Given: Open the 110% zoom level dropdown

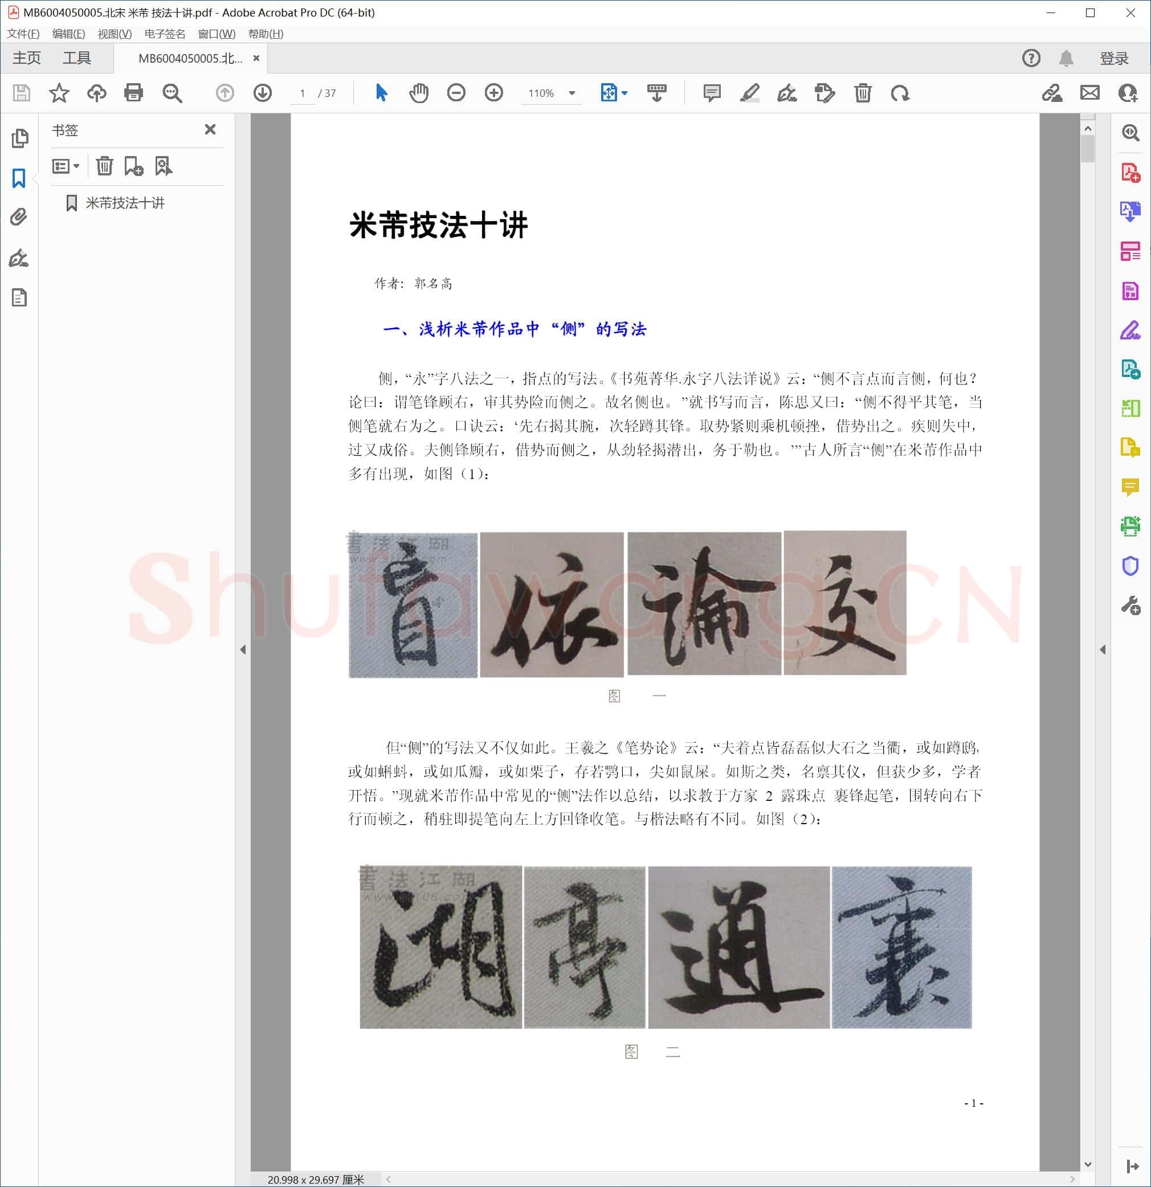Looking at the screenshot, I should [x=572, y=93].
